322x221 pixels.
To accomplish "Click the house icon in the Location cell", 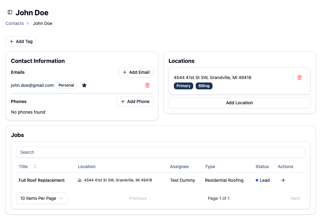I will click(80, 180).
